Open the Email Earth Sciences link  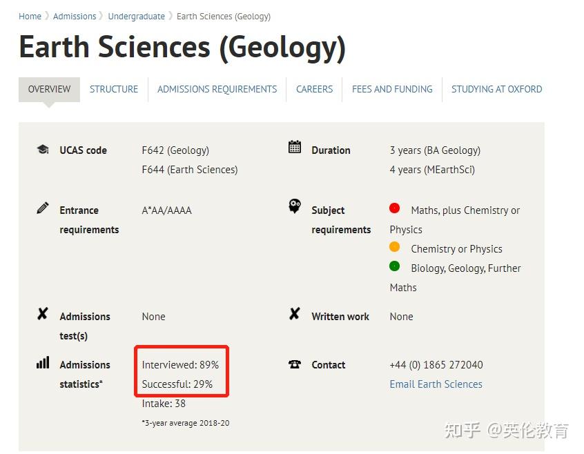(436, 384)
